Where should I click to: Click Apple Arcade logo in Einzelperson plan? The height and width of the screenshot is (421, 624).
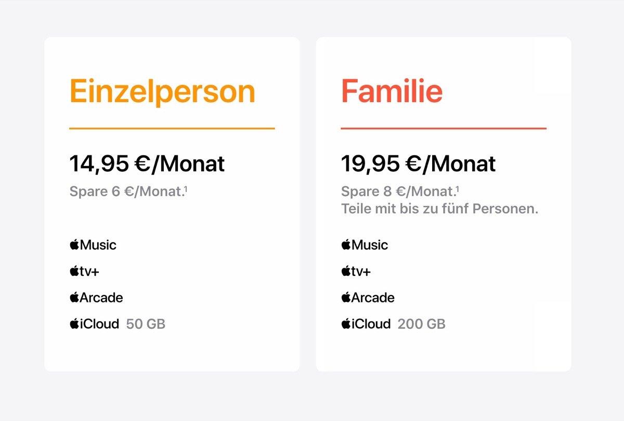pyautogui.click(x=96, y=298)
